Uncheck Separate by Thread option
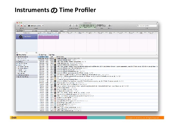174x123 pixels. coord(17,63)
